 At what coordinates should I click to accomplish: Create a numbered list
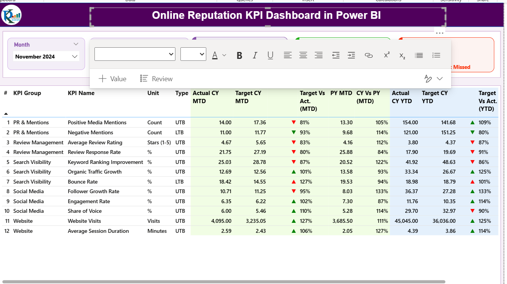point(436,55)
